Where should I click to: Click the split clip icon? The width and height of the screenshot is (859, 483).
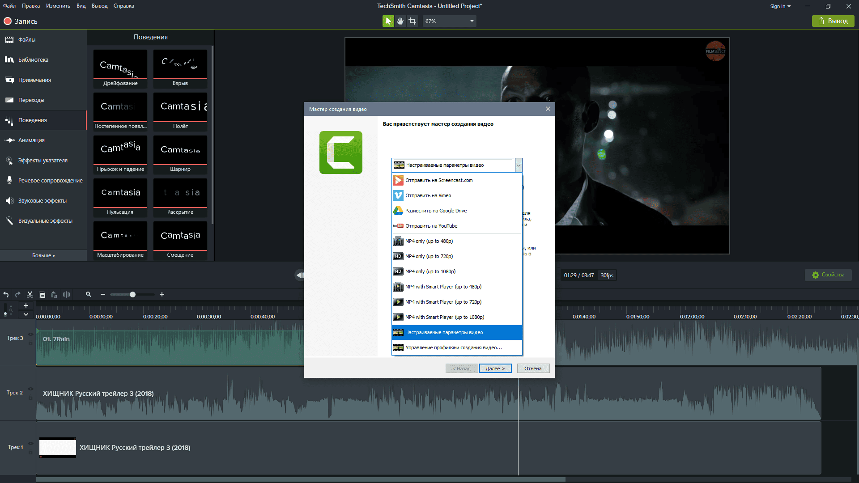(x=66, y=295)
